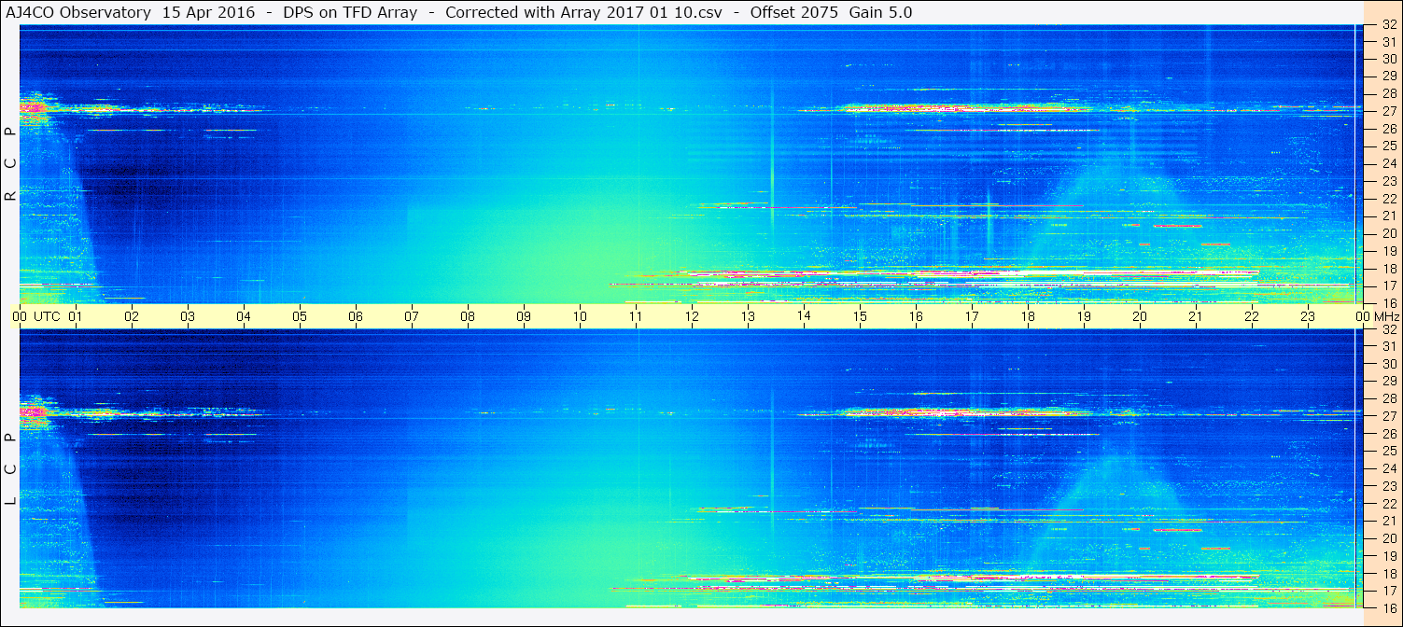Click the 28 MHz tick of RCP panel
The image size is (1403, 627).
pyautogui.click(x=1389, y=93)
